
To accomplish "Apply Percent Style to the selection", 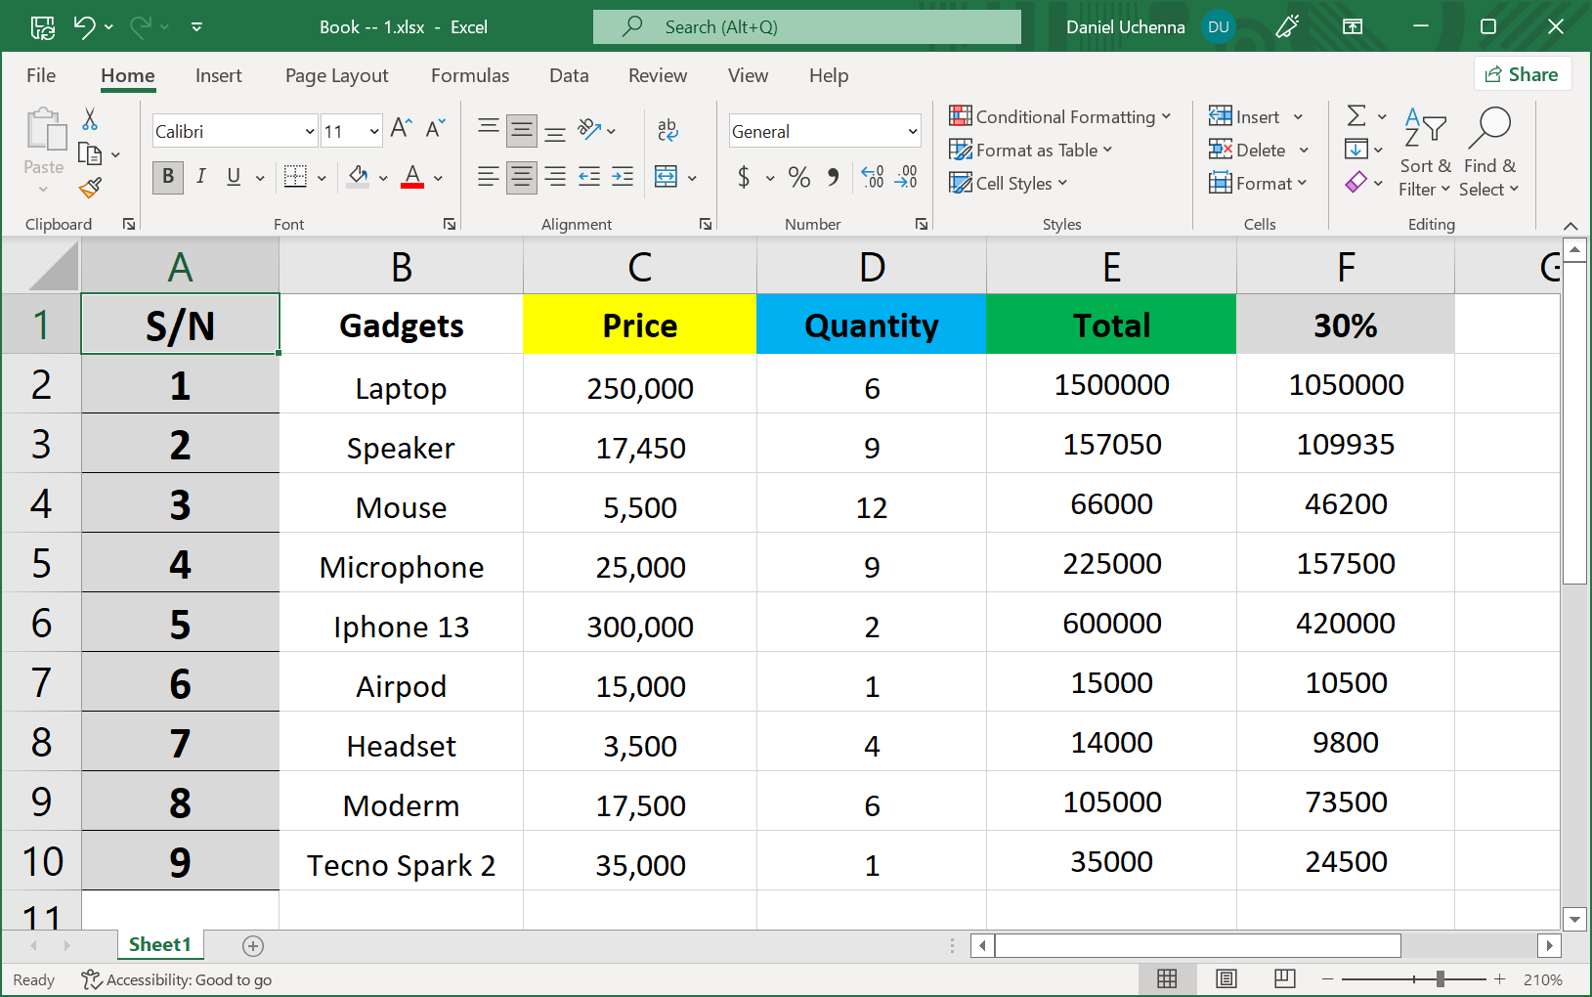I will (798, 177).
